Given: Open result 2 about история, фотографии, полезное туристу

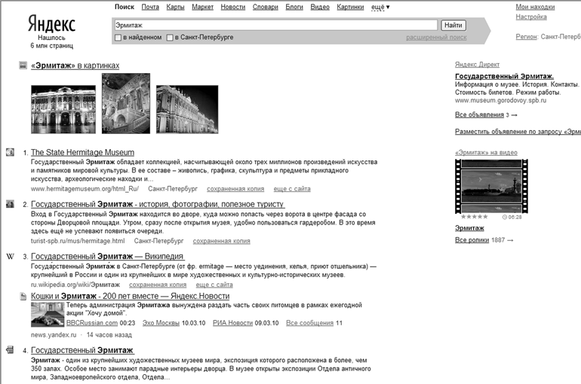Looking at the screenshot, I should coord(158,204).
